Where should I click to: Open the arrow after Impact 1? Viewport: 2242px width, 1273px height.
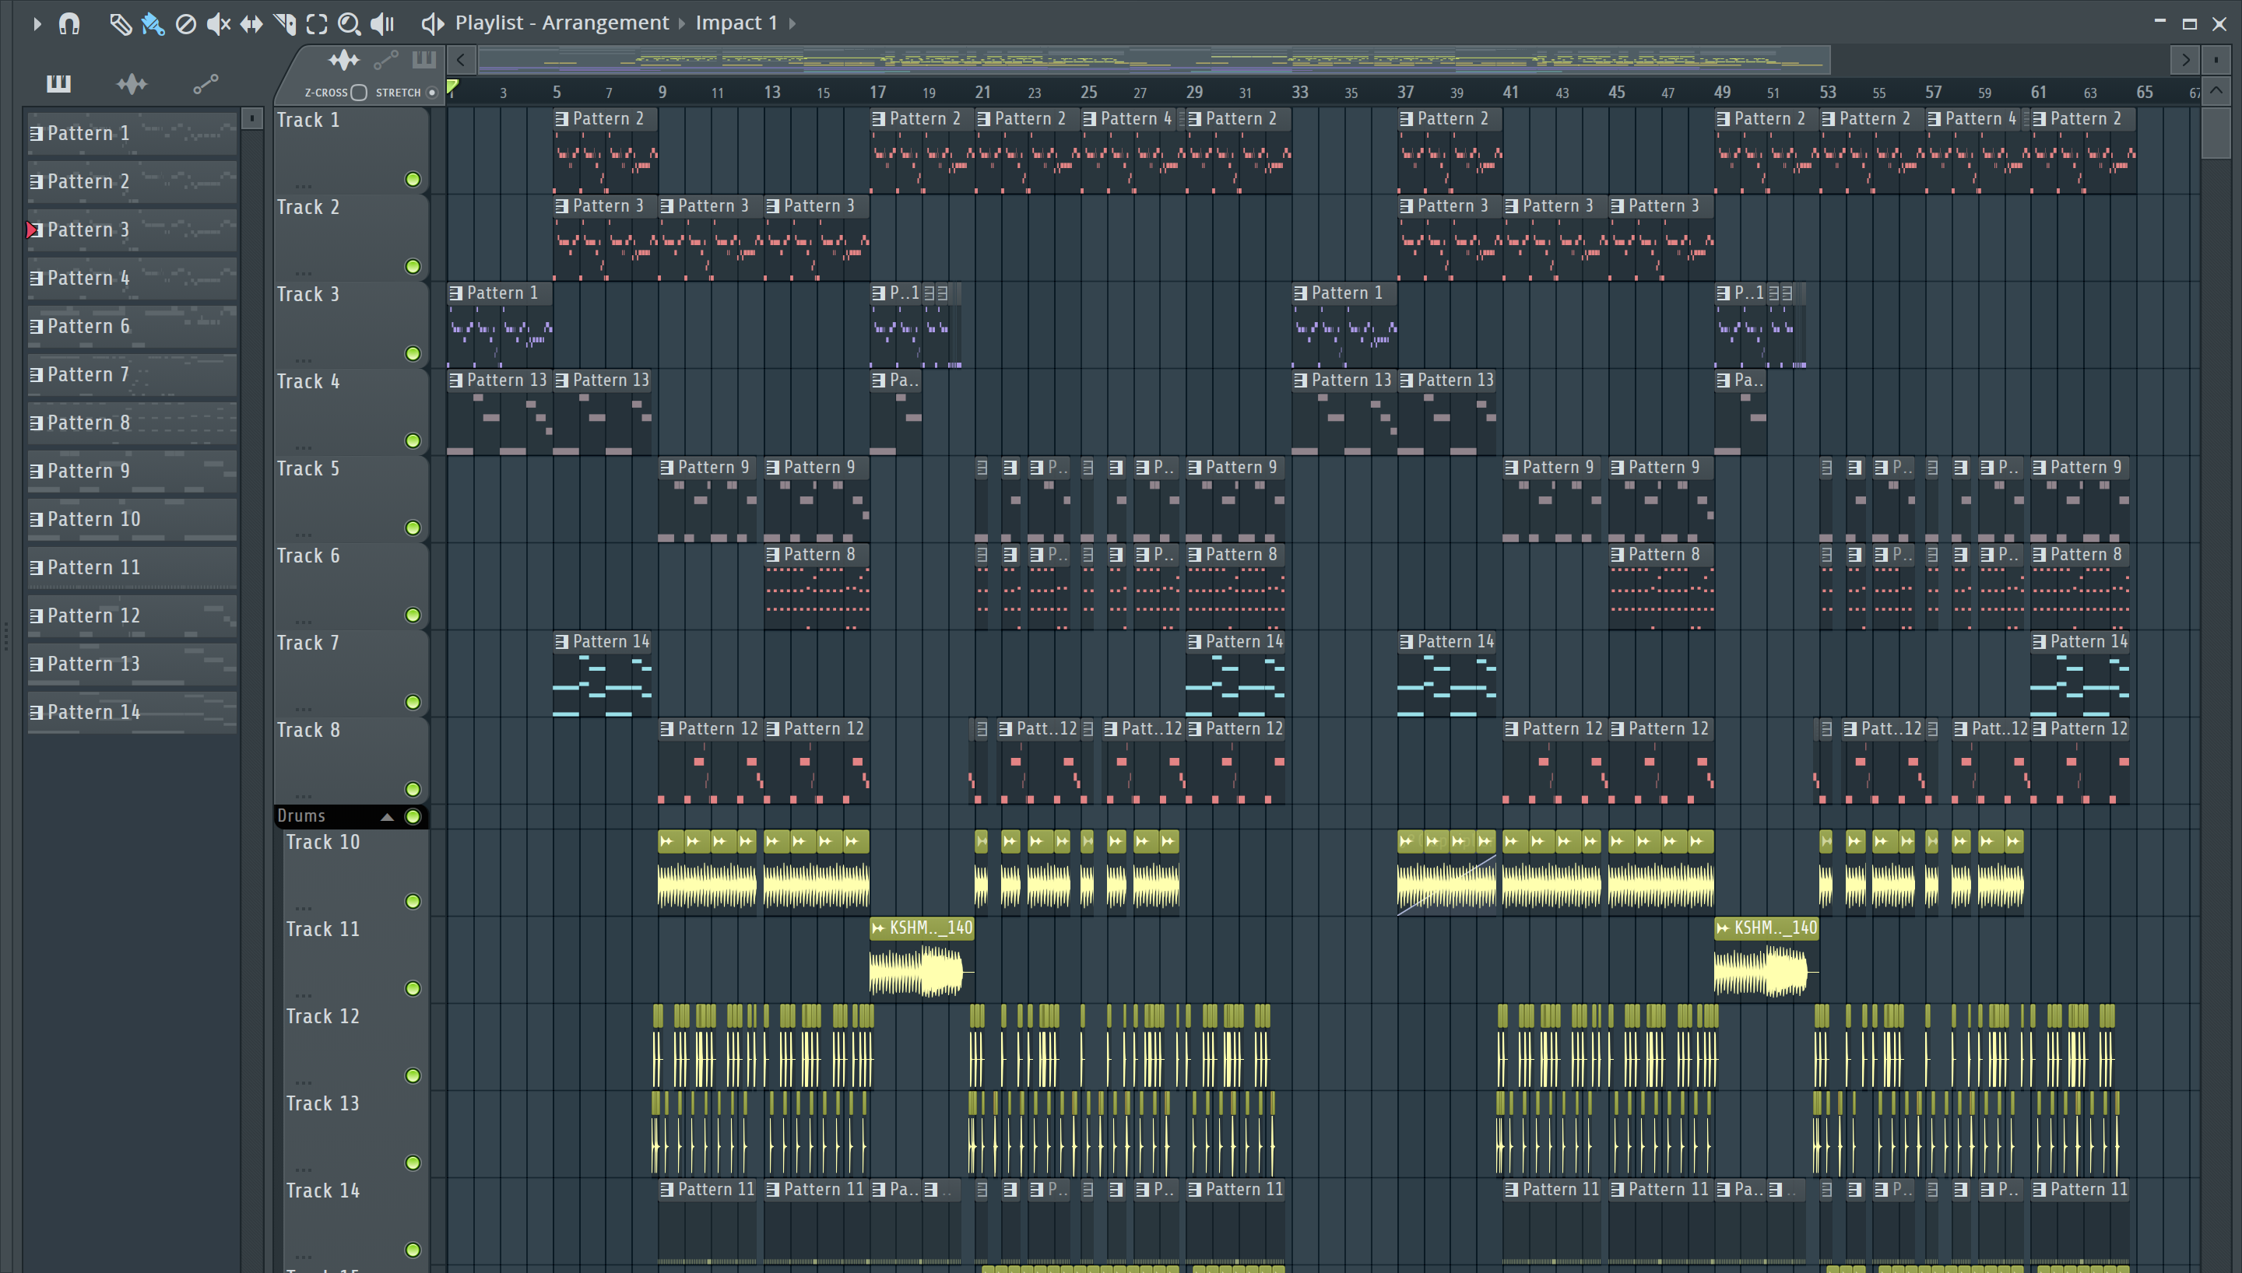point(792,23)
